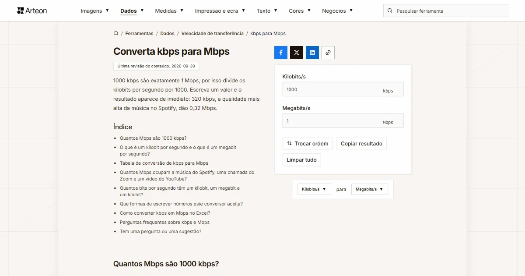Click 'kbps para Mbps' breadcrumb text
Viewport: 525px width, 276px height.
click(268, 33)
